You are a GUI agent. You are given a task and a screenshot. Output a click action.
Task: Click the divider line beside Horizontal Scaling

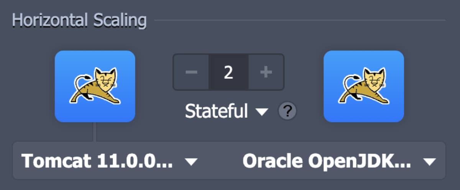tap(299, 20)
